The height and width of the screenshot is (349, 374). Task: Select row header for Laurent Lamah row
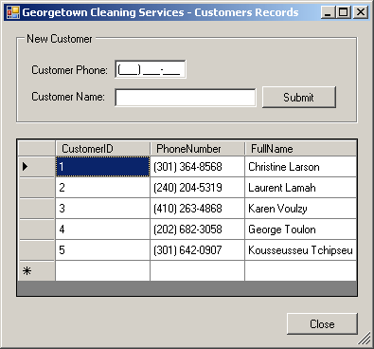pos(37,188)
